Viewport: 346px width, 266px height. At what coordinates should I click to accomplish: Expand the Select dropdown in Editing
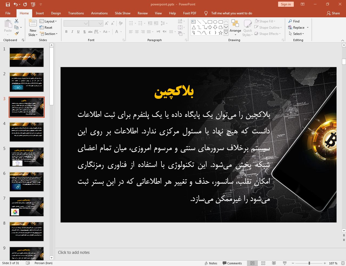tap(296, 34)
